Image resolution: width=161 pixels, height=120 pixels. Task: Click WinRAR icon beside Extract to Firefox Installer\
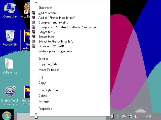[x=33, y=41]
